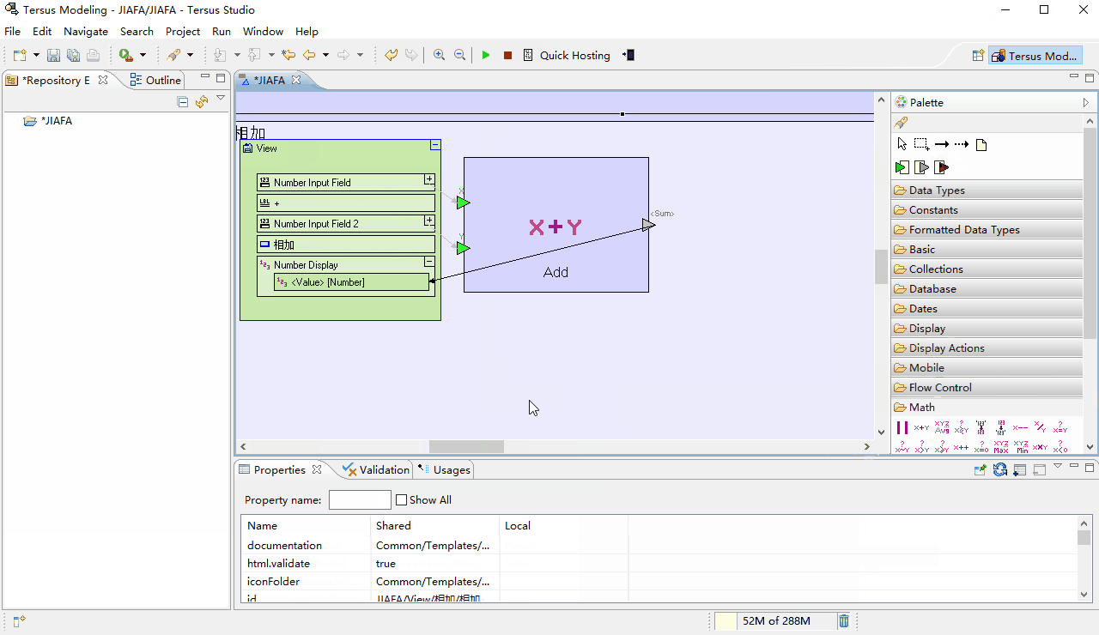This screenshot has height=635, width=1099.
Task: Open the File menu
Action: coord(12,31)
